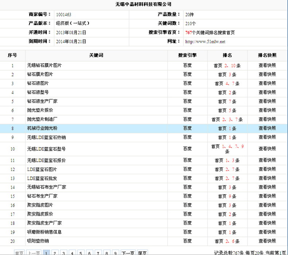This screenshot has height=255, width=288.
Task: Click ranking 首页 1、4、7、9 条 cell
Action: (x=227, y=149)
